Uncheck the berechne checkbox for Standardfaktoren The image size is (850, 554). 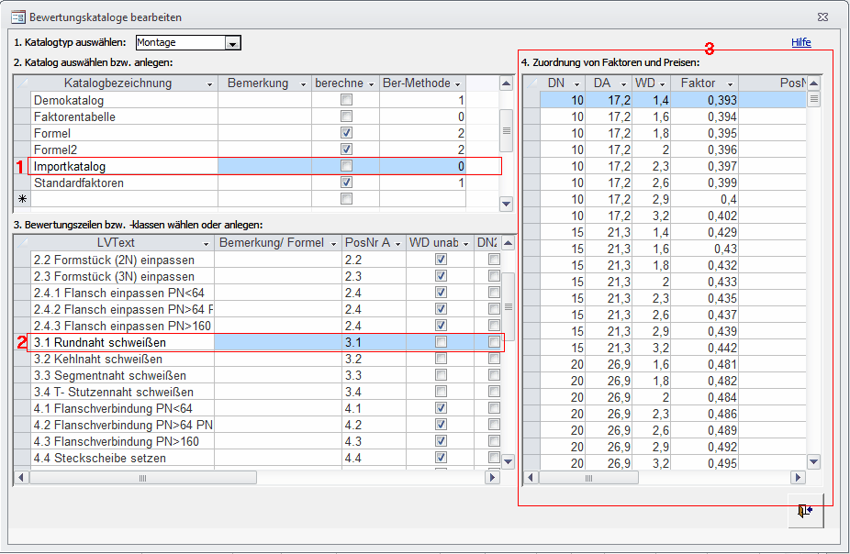click(346, 183)
